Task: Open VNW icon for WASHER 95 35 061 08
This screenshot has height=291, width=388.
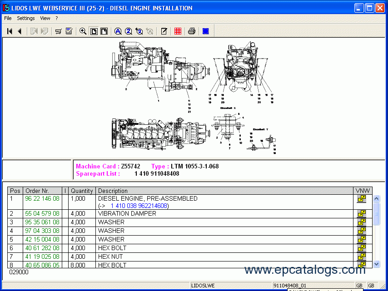Action: [362, 222]
